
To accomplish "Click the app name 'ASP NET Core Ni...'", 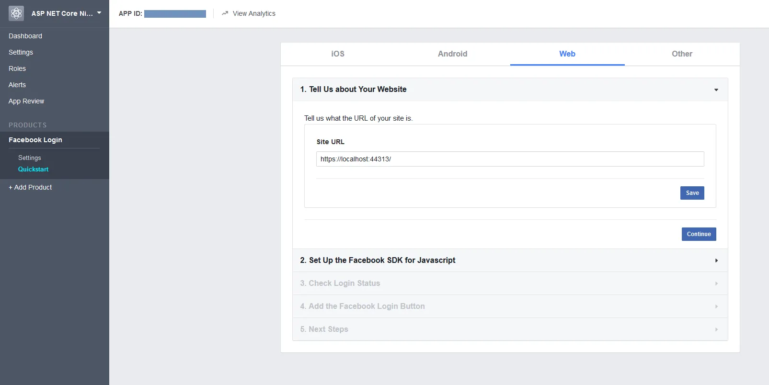I will 62,13.
